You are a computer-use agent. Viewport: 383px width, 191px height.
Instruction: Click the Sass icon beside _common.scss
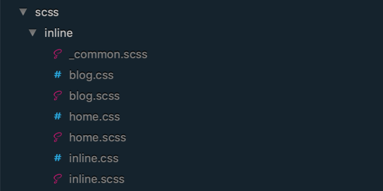pos(58,54)
